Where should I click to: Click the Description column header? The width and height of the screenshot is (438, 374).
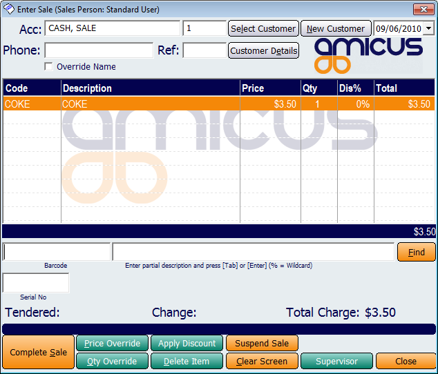point(151,88)
